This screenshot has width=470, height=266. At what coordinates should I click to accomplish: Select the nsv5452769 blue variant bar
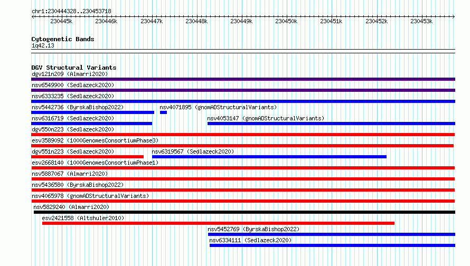point(332,234)
